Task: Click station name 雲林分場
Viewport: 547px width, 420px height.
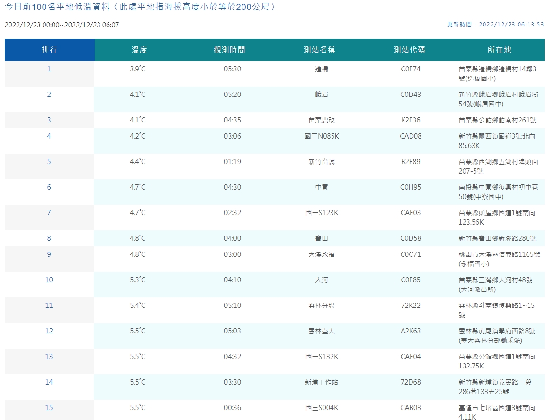Action: coord(321,306)
